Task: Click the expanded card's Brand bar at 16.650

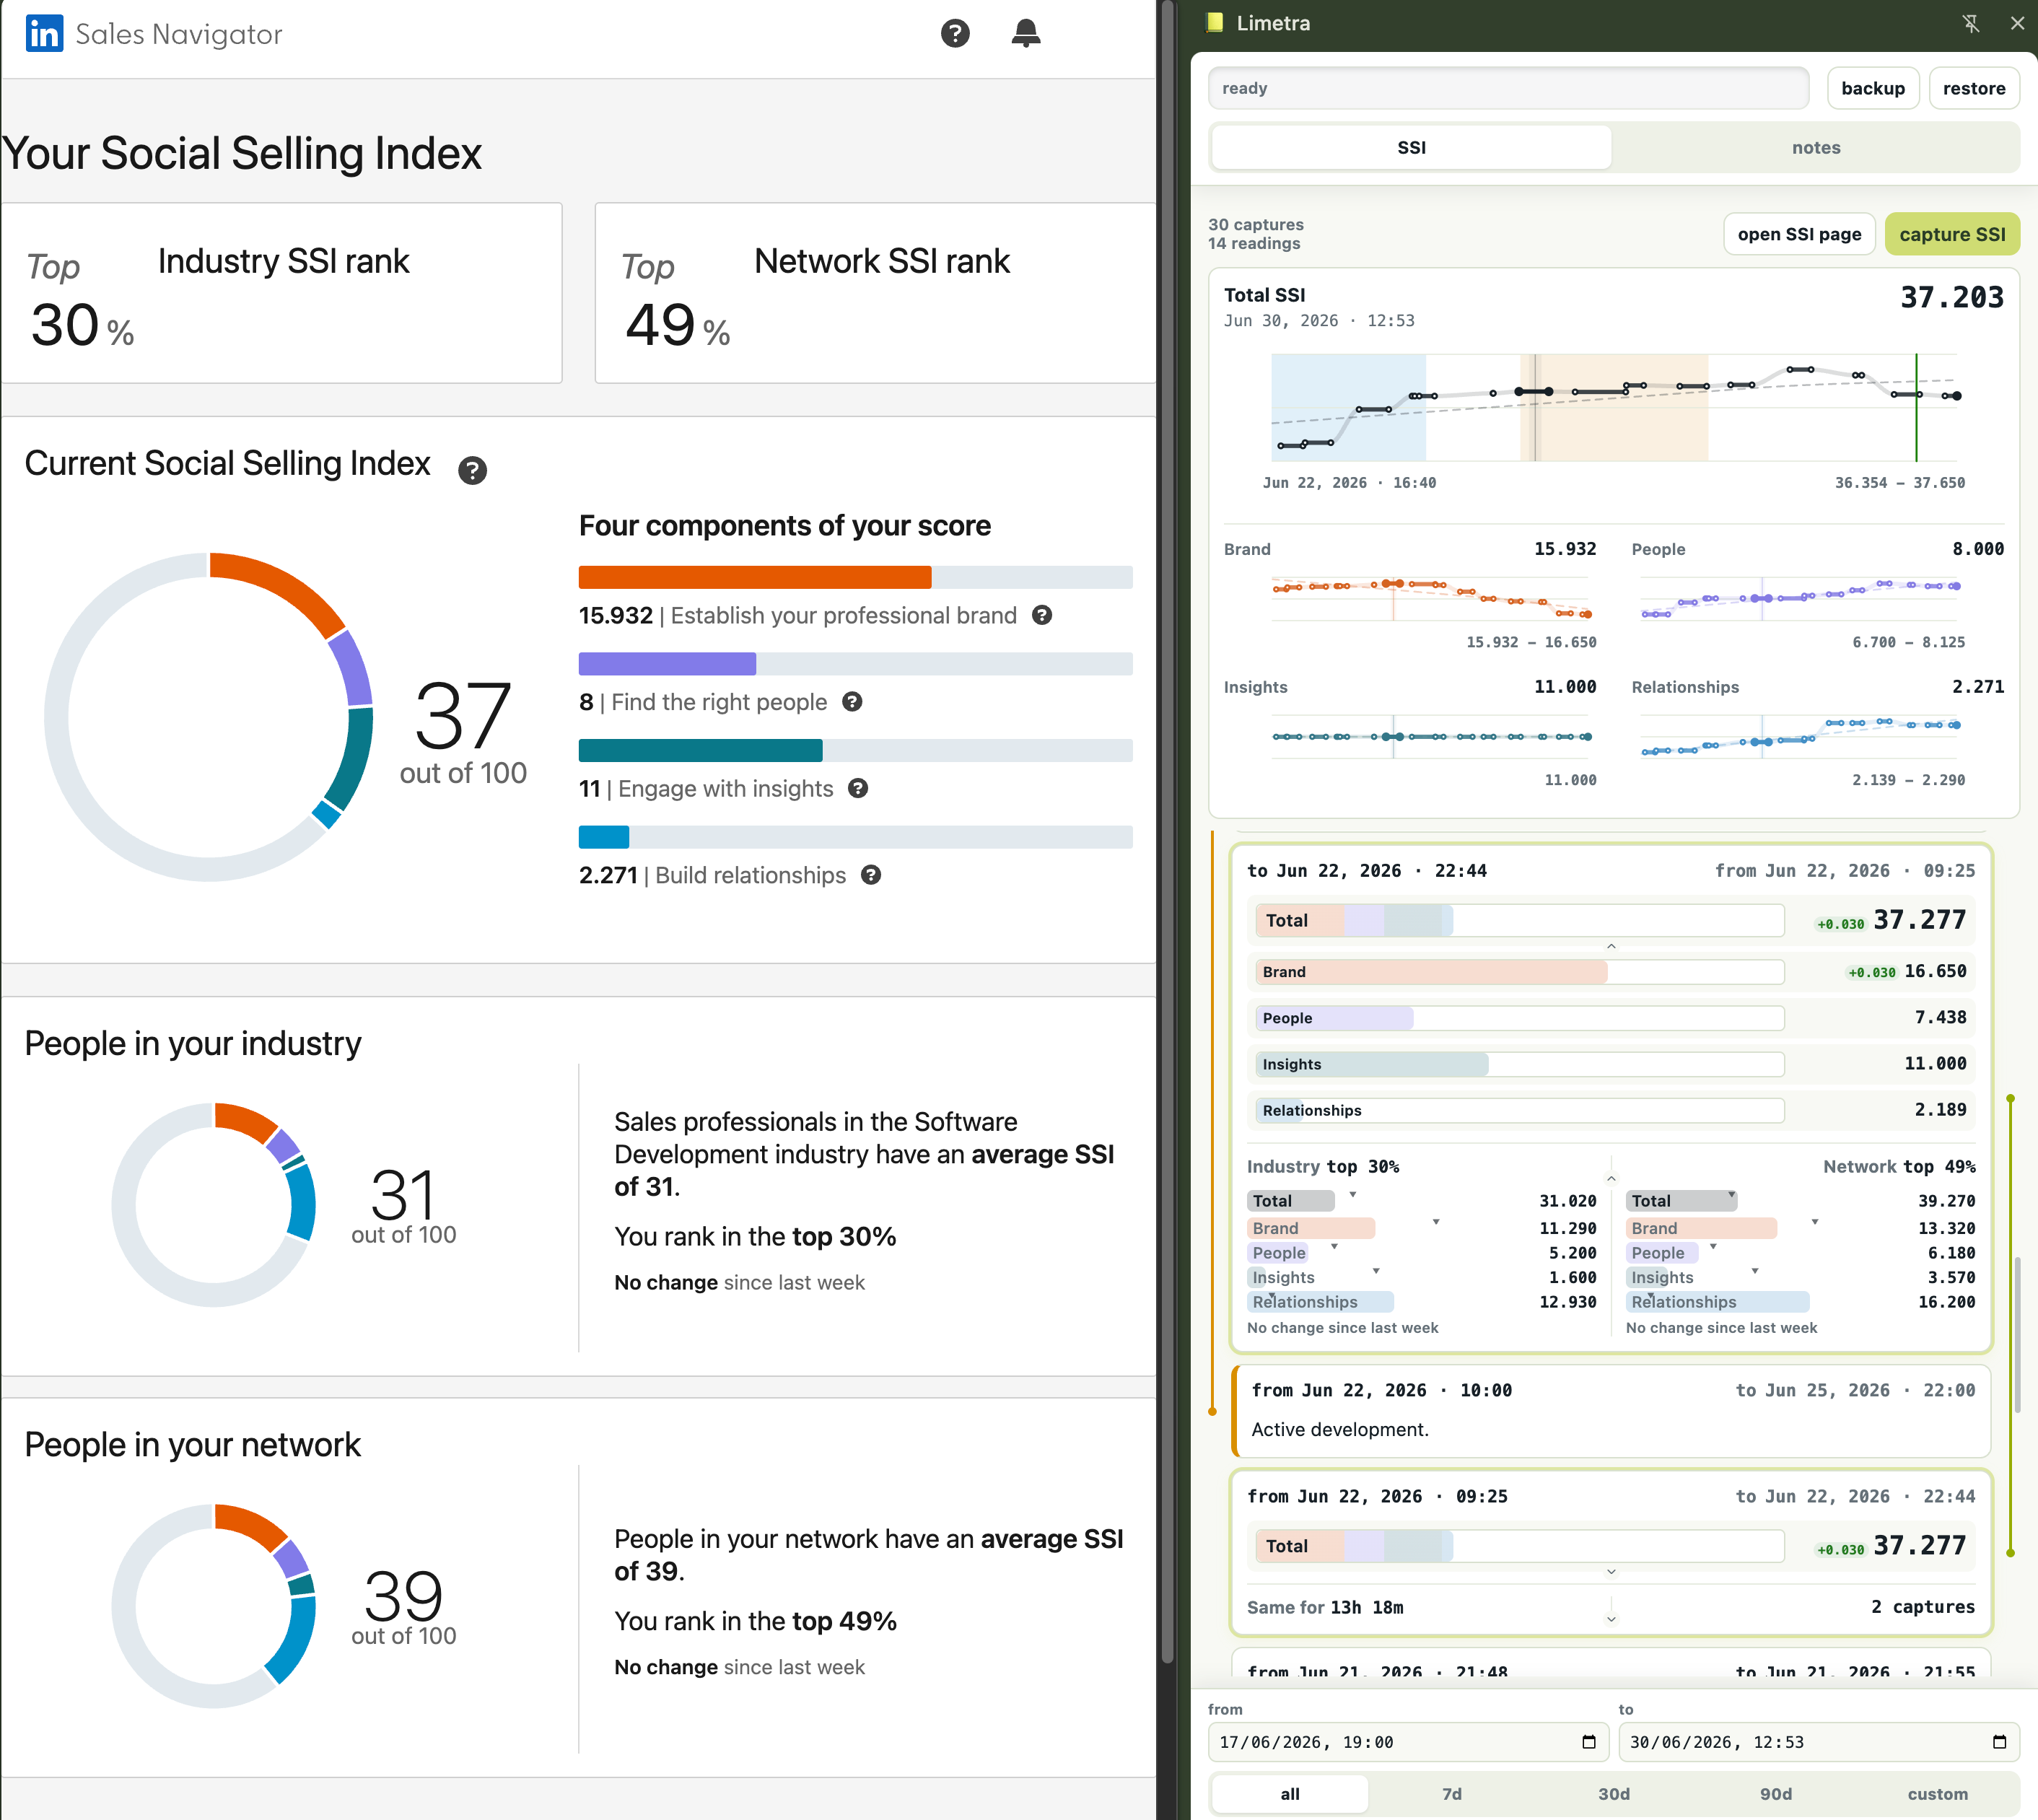Action: [x=1519, y=972]
